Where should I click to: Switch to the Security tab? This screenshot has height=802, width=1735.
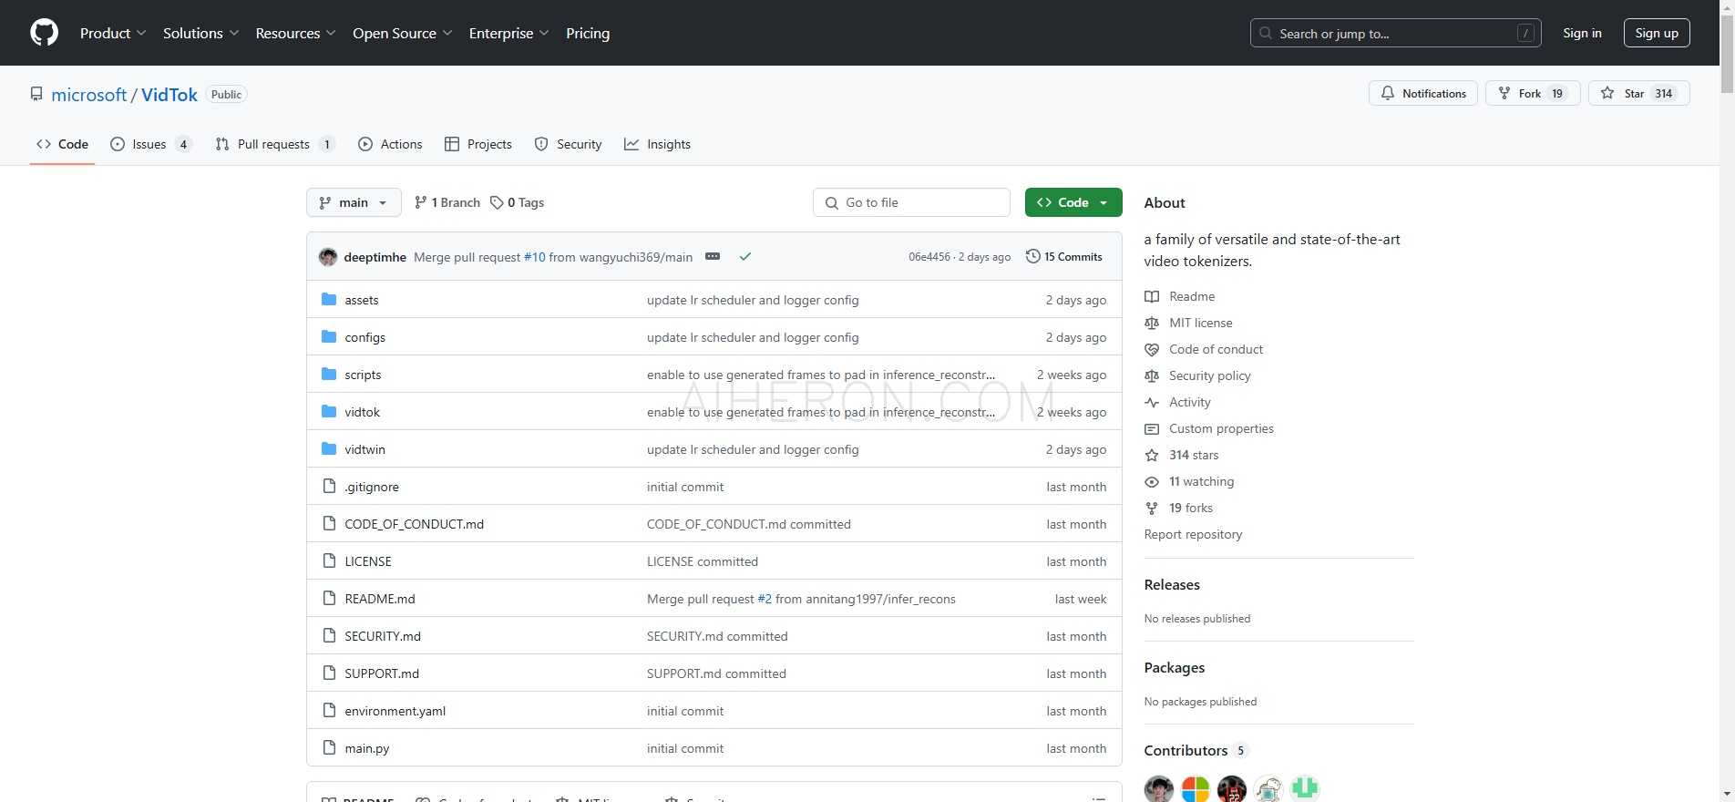tap(568, 144)
